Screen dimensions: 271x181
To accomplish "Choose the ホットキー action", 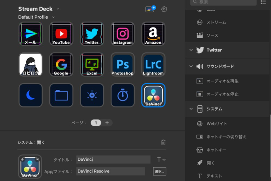I will pyautogui.click(x=227, y=150).
